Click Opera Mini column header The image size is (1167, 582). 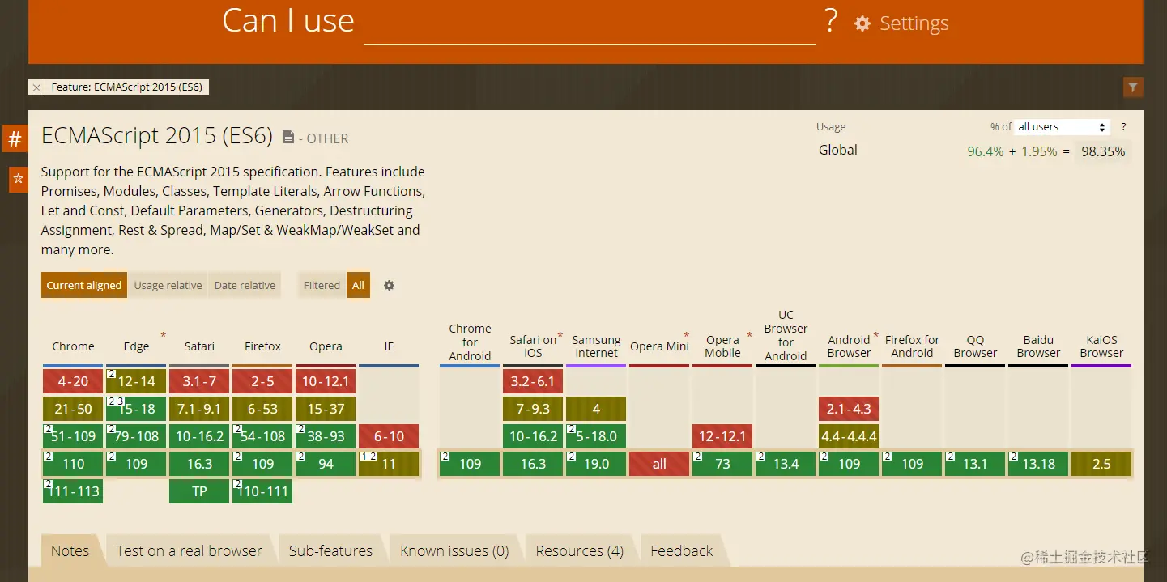point(659,346)
